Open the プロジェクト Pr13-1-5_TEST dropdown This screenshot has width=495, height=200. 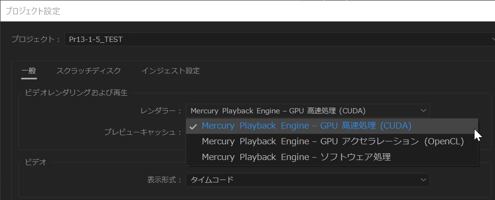pyautogui.click(x=280, y=40)
